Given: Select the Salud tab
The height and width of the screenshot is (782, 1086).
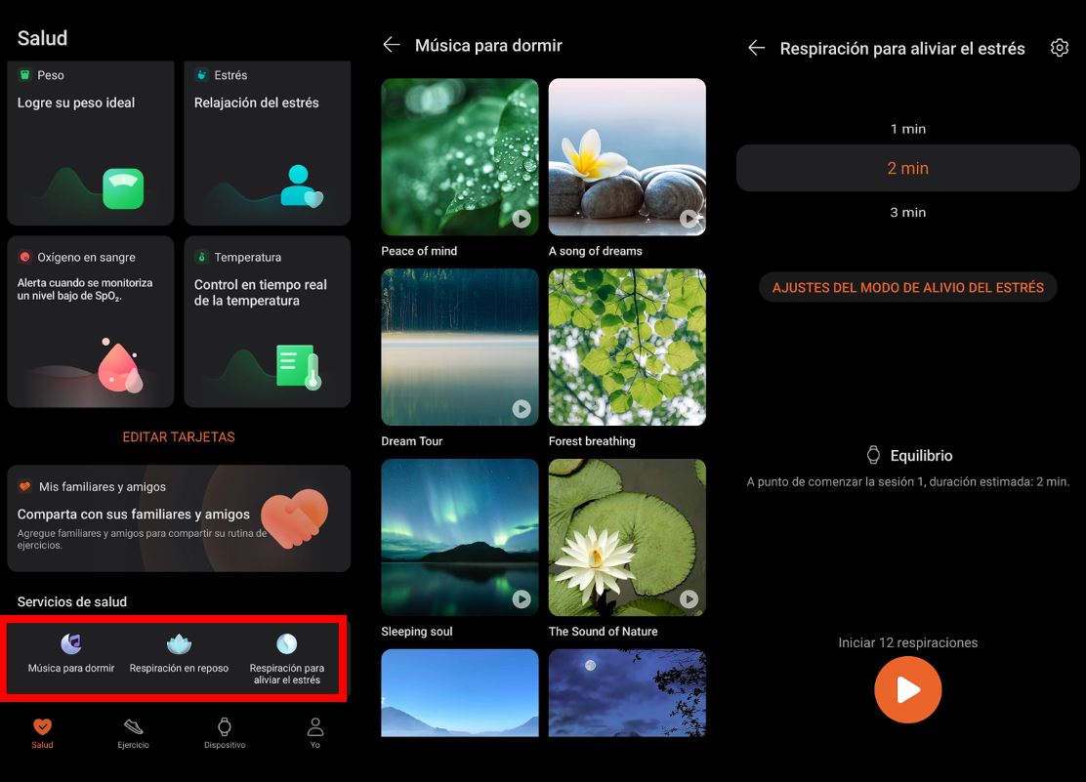Looking at the screenshot, I should click(42, 733).
